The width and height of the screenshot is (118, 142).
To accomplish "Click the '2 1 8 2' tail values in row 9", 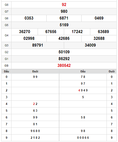I will coord(35,138).
